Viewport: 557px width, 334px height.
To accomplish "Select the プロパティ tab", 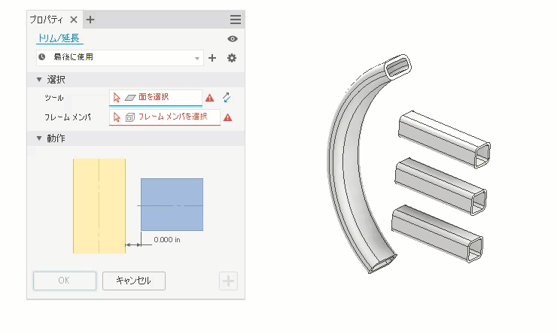I will 46,20.
